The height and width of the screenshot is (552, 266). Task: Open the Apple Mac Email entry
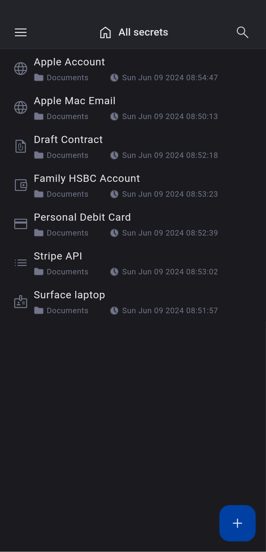(x=75, y=101)
